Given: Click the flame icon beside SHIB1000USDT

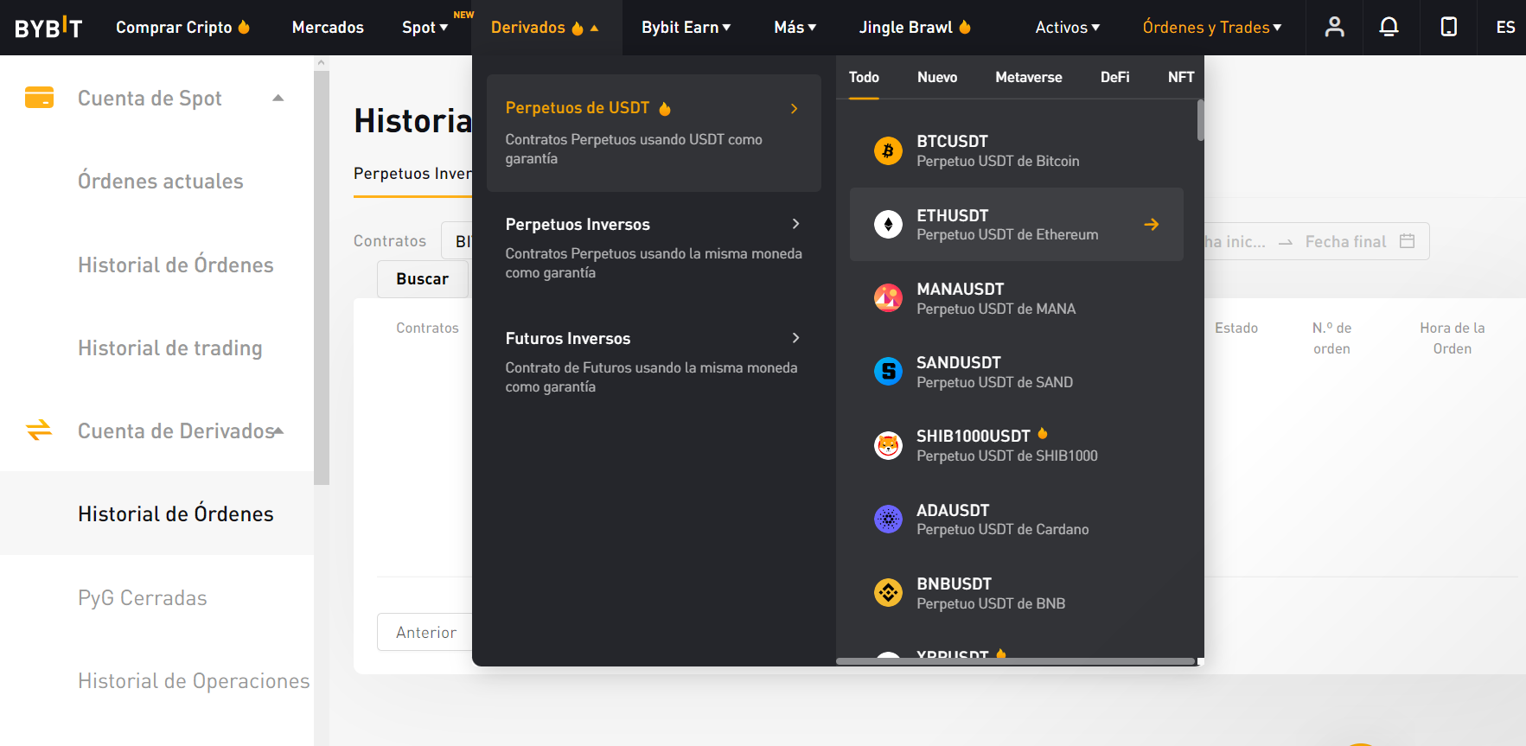Looking at the screenshot, I should pyautogui.click(x=1043, y=434).
